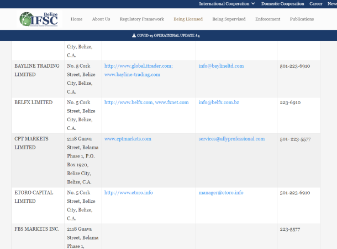This screenshot has width=337, height=249.
Task: Open the Regulatory Framework menu
Action: pyautogui.click(x=142, y=19)
